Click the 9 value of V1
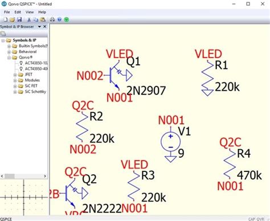270x221 pixels. pyautogui.click(x=181, y=153)
